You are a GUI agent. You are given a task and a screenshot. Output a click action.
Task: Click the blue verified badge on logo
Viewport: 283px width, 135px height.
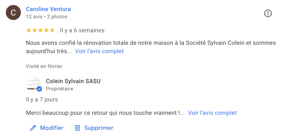coord(39,89)
